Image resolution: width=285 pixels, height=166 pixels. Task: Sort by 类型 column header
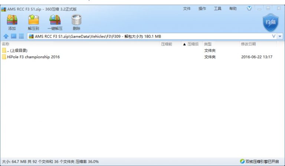click(207, 44)
